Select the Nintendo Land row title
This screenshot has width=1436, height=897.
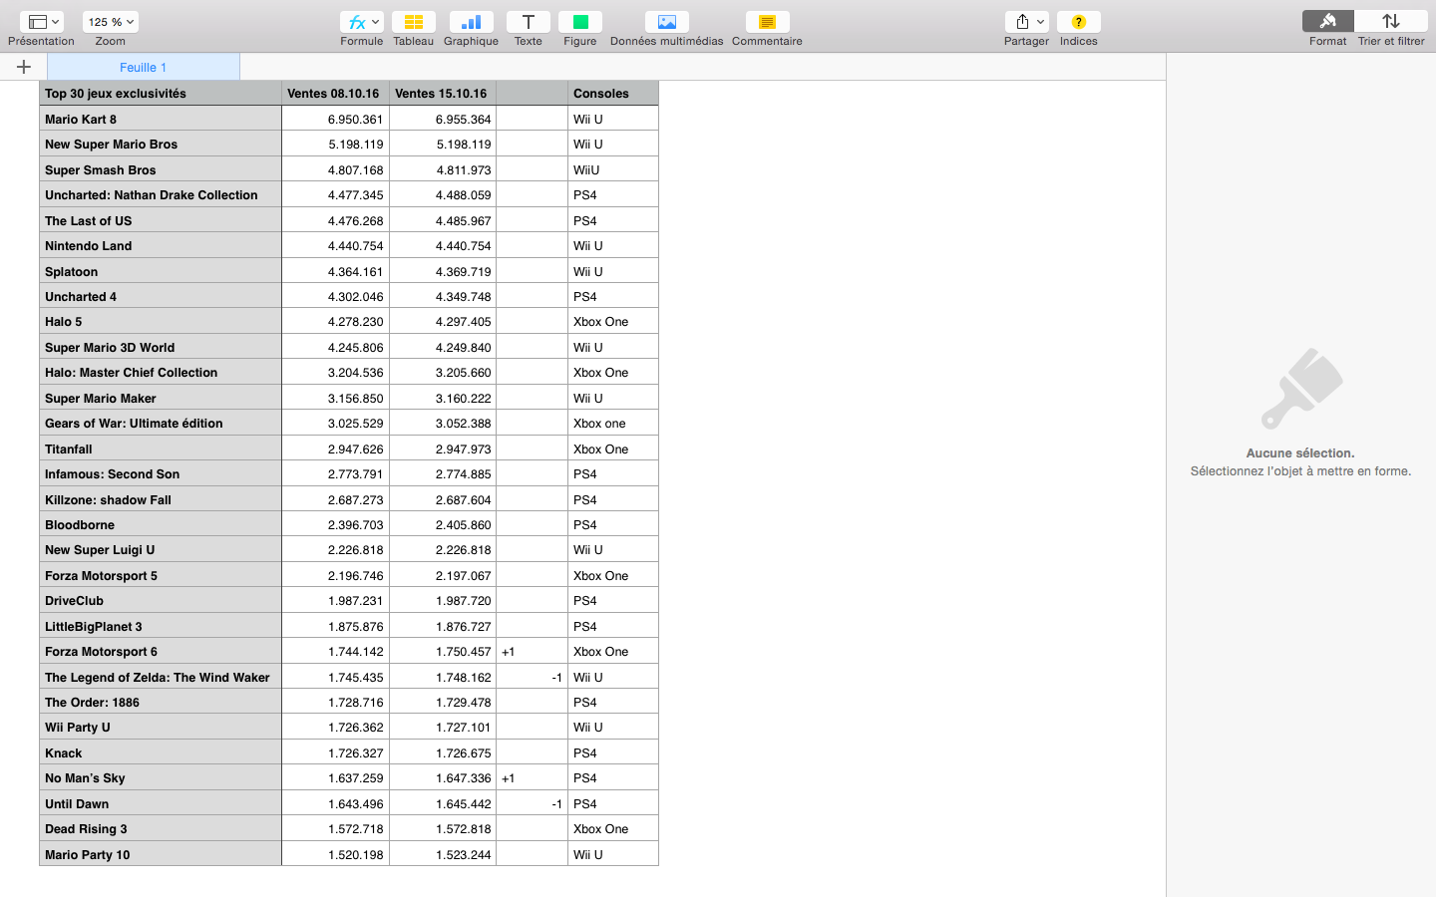point(161,245)
